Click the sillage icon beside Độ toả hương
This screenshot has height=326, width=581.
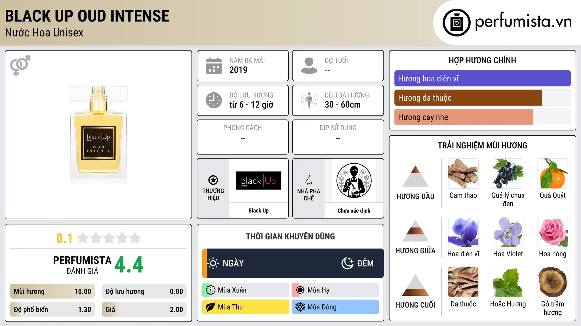click(x=309, y=100)
